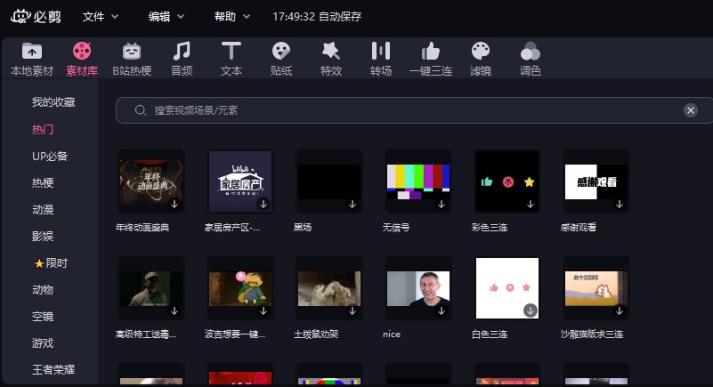The image size is (713, 387).
Task: Select the 白色三连 thumbnail
Action: click(x=507, y=288)
